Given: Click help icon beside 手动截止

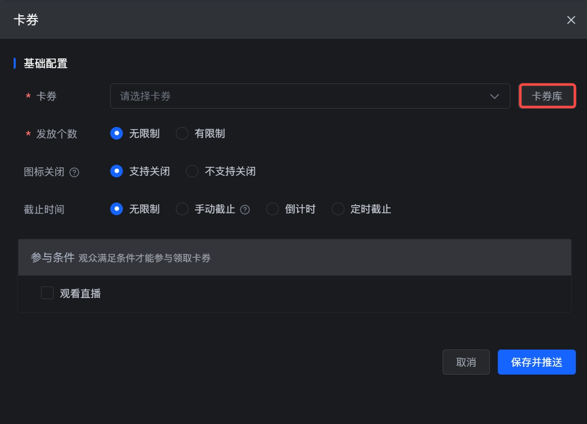Looking at the screenshot, I should click(245, 210).
